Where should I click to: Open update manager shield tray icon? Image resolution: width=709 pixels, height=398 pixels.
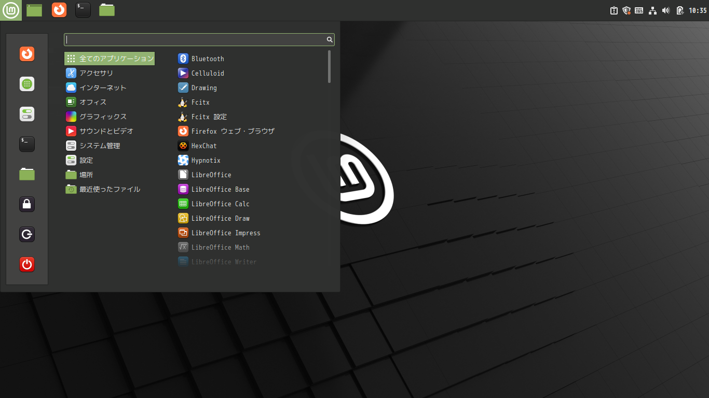626,10
